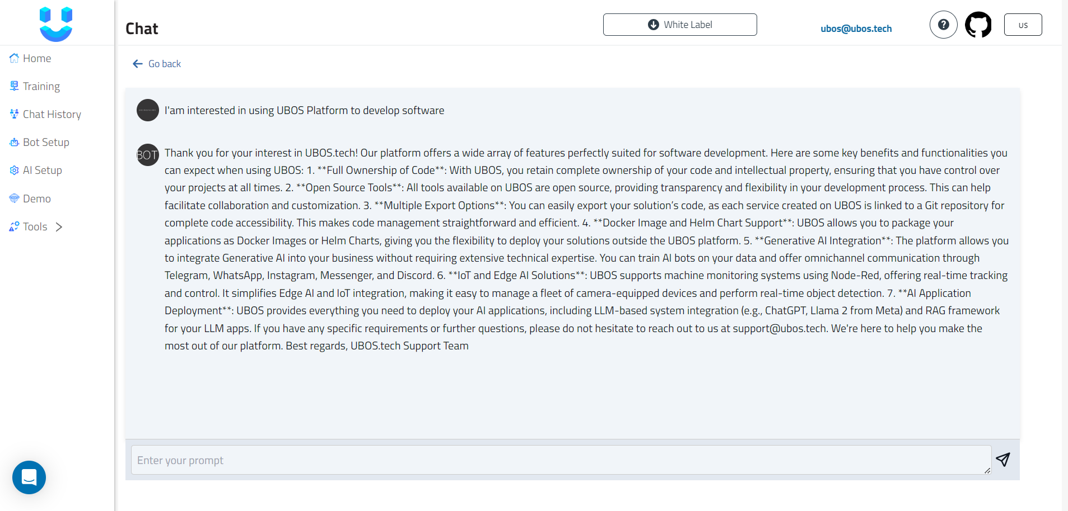Image resolution: width=1068 pixels, height=511 pixels.
Task: Open the 'us' language selector
Action: pos(1023,25)
